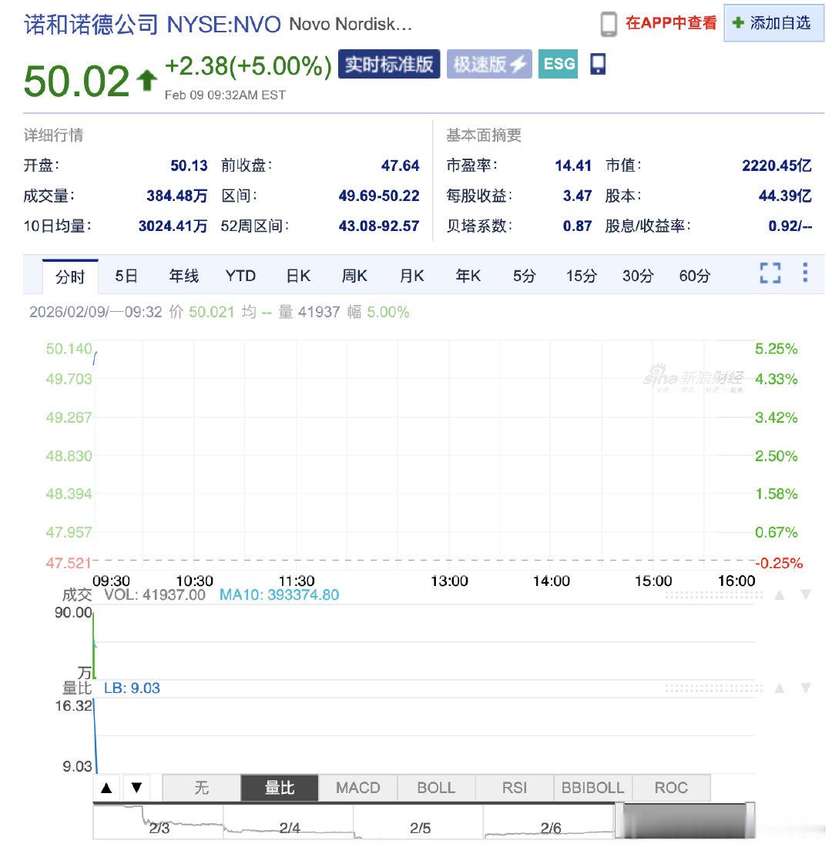Click the 2/3 date on timeline
The height and width of the screenshot is (847, 832).
click(x=159, y=828)
